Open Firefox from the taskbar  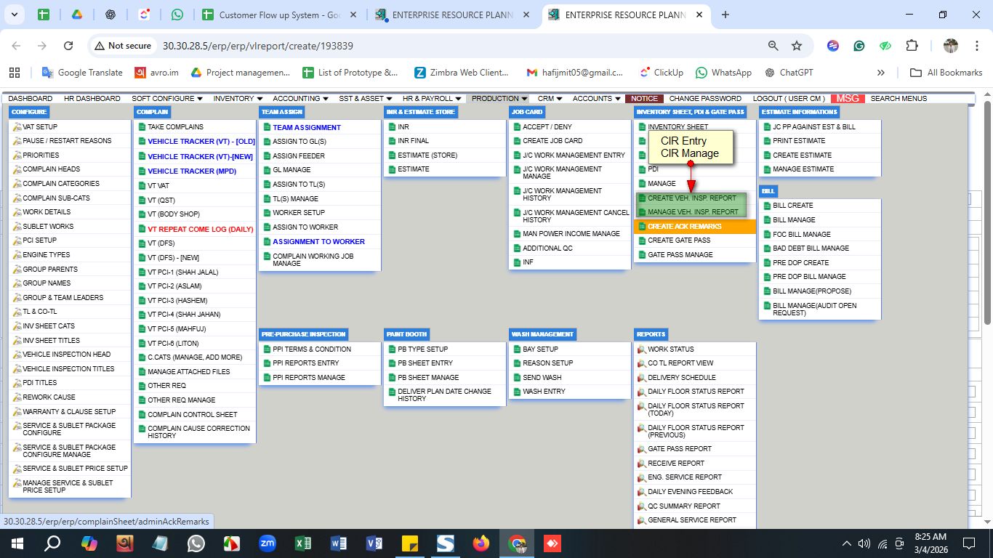(481, 543)
